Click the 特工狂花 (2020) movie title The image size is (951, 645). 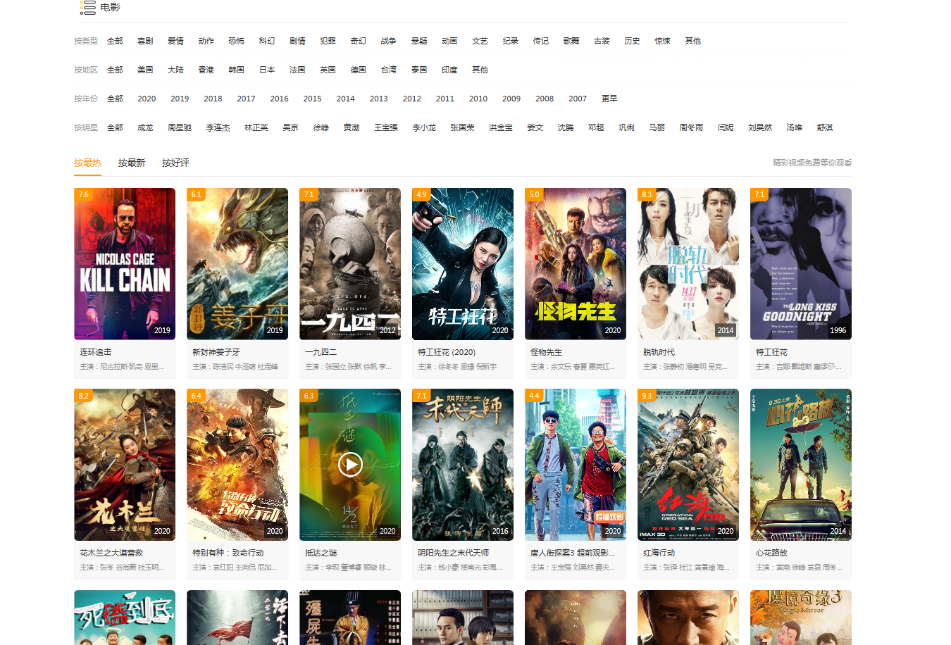pos(447,352)
